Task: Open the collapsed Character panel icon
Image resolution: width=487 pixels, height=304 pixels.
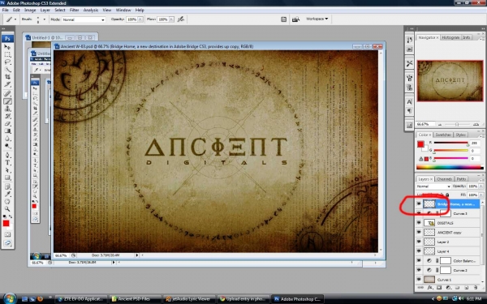Action: (x=409, y=102)
